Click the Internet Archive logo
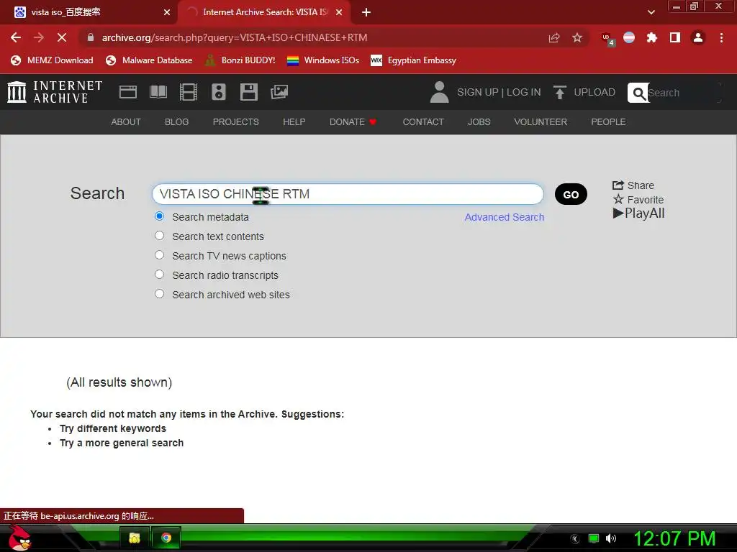The image size is (737, 552). (x=55, y=92)
